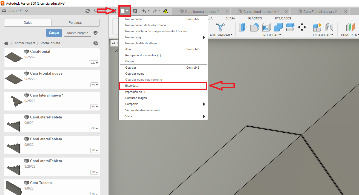
Task: Collapse browser with double-arrow icon
Action: click(x=113, y=43)
